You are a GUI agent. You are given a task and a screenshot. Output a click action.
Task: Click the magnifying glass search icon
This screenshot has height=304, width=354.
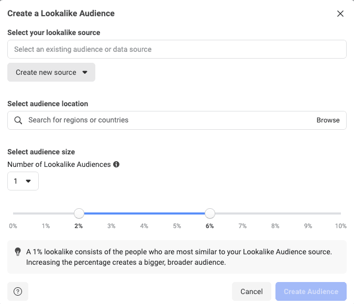coord(18,120)
